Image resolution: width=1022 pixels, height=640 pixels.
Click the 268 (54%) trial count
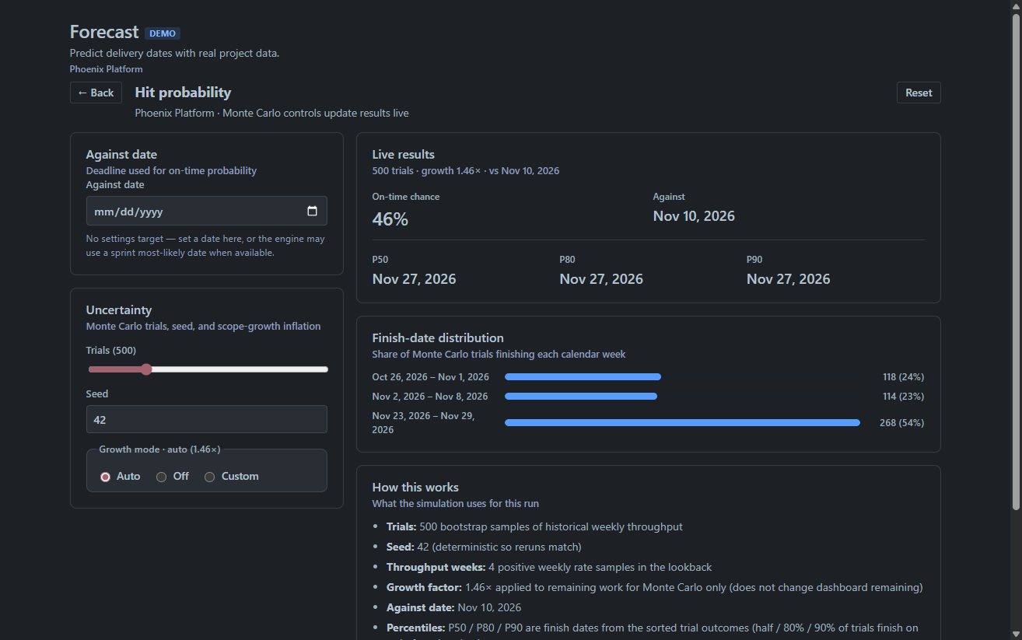pos(902,423)
